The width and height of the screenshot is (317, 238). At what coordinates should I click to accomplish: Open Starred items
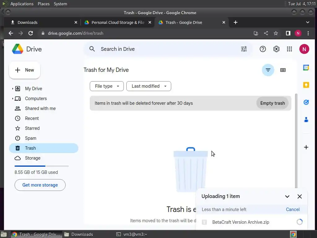32,128
